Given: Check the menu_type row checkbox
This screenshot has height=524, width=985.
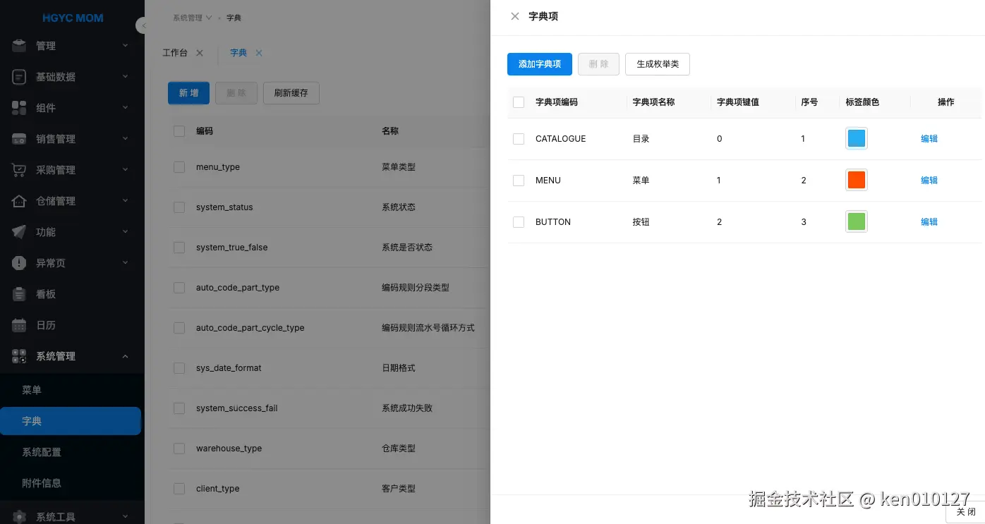Looking at the screenshot, I should tap(179, 167).
